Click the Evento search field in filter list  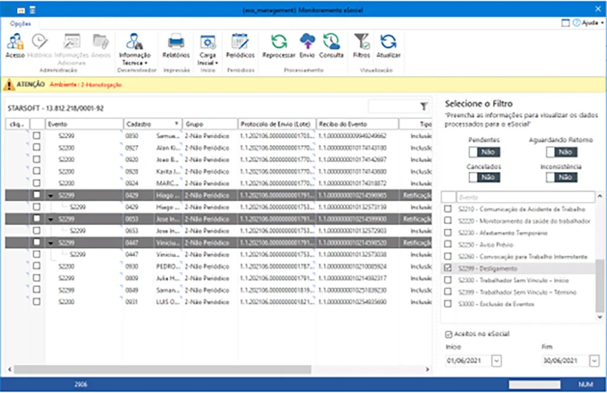pyautogui.click(x=526, y=197)
